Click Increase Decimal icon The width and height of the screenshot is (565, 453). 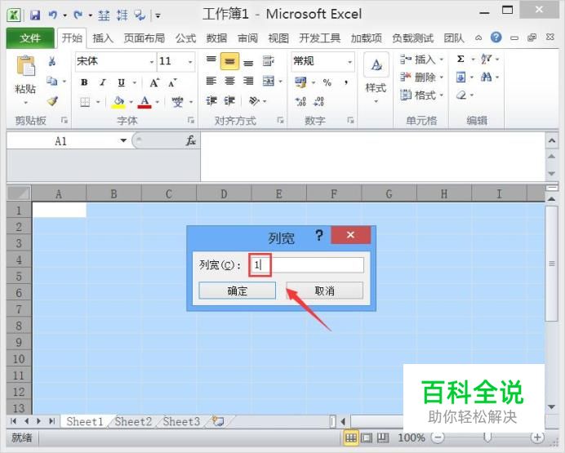click(300, 101)
